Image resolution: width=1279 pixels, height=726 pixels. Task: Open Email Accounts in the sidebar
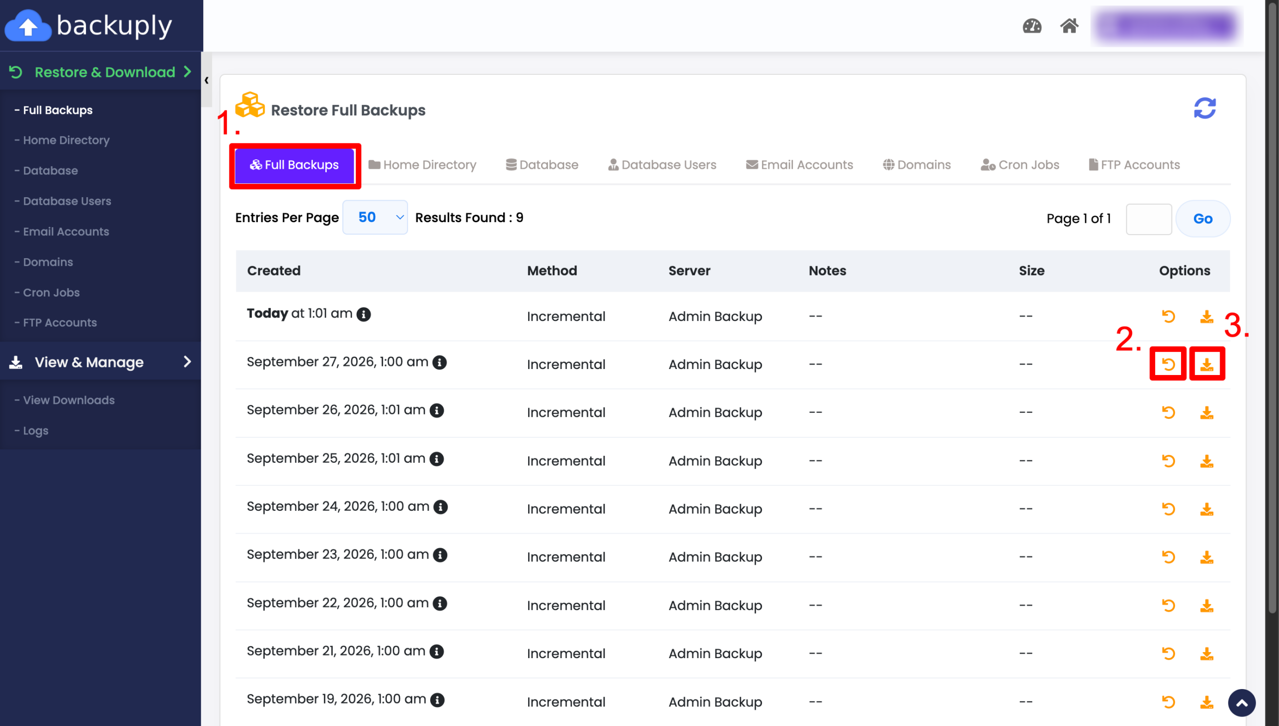click(x=62, y=232)
